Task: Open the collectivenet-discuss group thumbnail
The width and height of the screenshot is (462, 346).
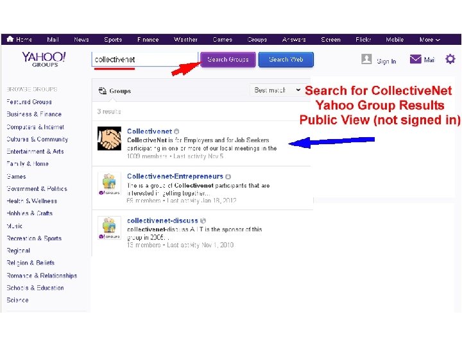Action: pos(109,228)
